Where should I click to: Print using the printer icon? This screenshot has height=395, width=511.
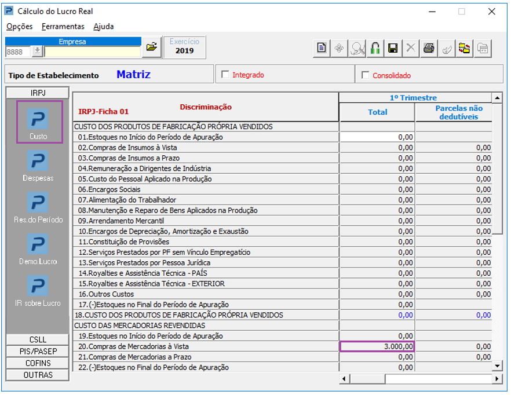point(429,48)
